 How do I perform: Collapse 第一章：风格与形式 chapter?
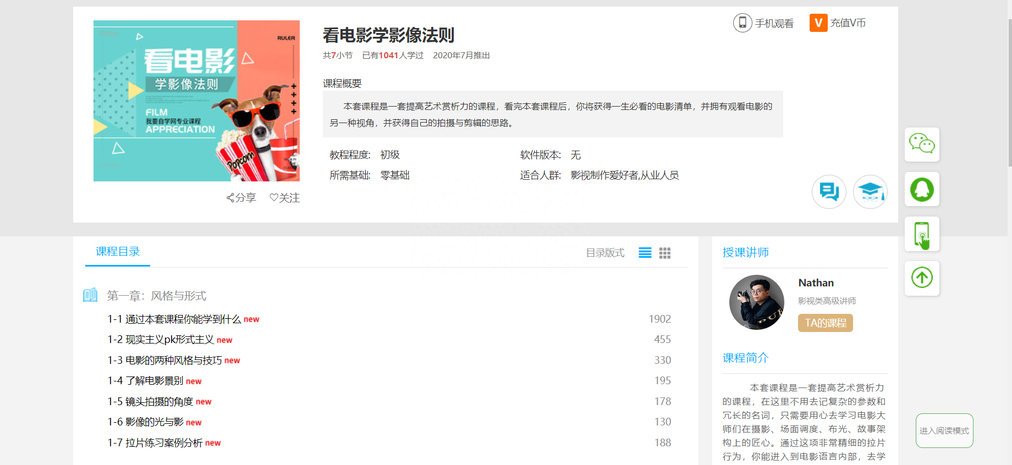pos(157,296)
